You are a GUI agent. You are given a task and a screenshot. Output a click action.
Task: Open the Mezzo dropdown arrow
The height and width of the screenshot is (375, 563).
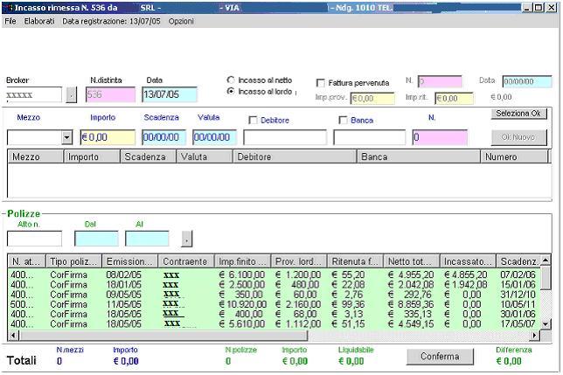66,137
